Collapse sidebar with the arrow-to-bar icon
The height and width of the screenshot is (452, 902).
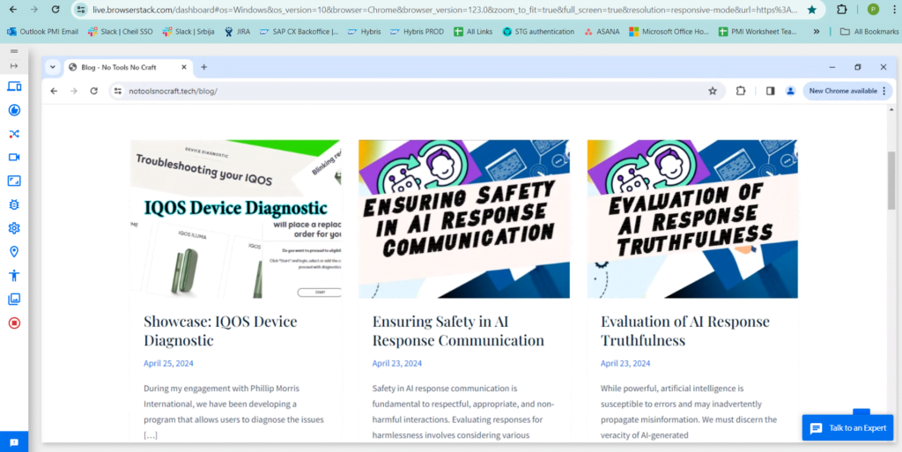[x=14, y=65]
